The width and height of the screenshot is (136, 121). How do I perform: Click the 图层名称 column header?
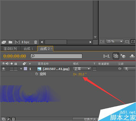click(x=43, y=63)
